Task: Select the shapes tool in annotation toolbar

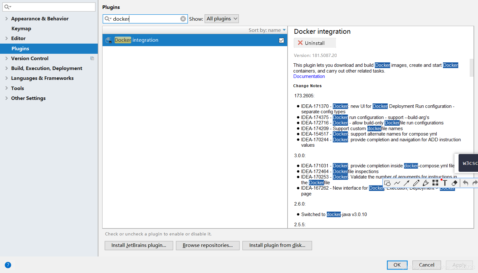Action: tap(387, 183)
